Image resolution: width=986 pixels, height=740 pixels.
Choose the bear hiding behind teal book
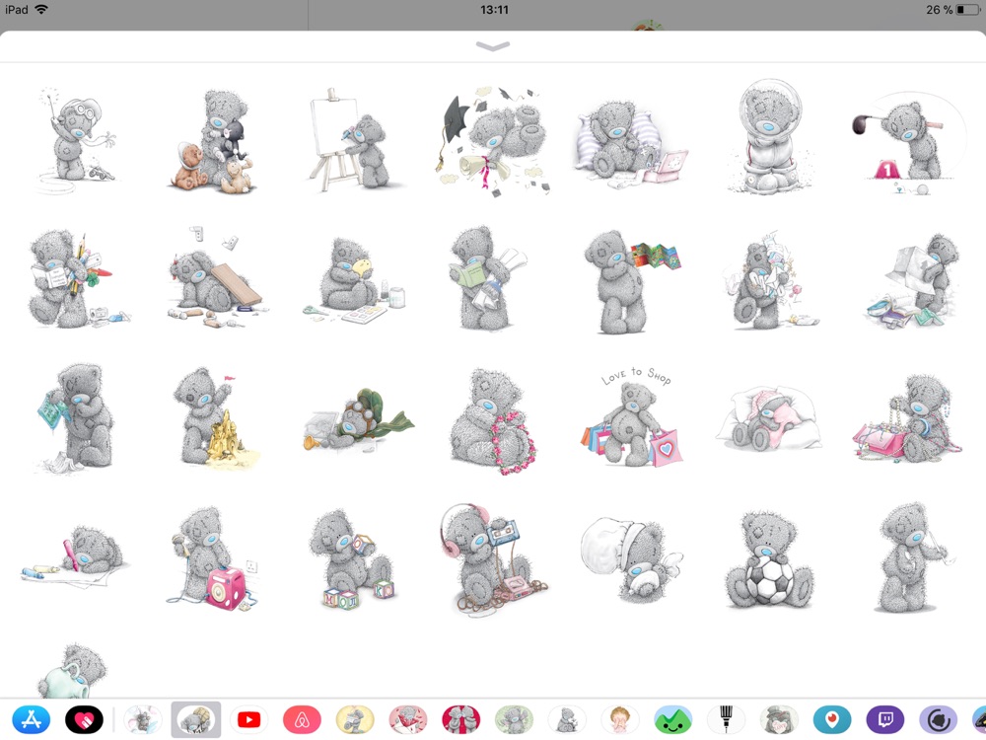[76, 417]
